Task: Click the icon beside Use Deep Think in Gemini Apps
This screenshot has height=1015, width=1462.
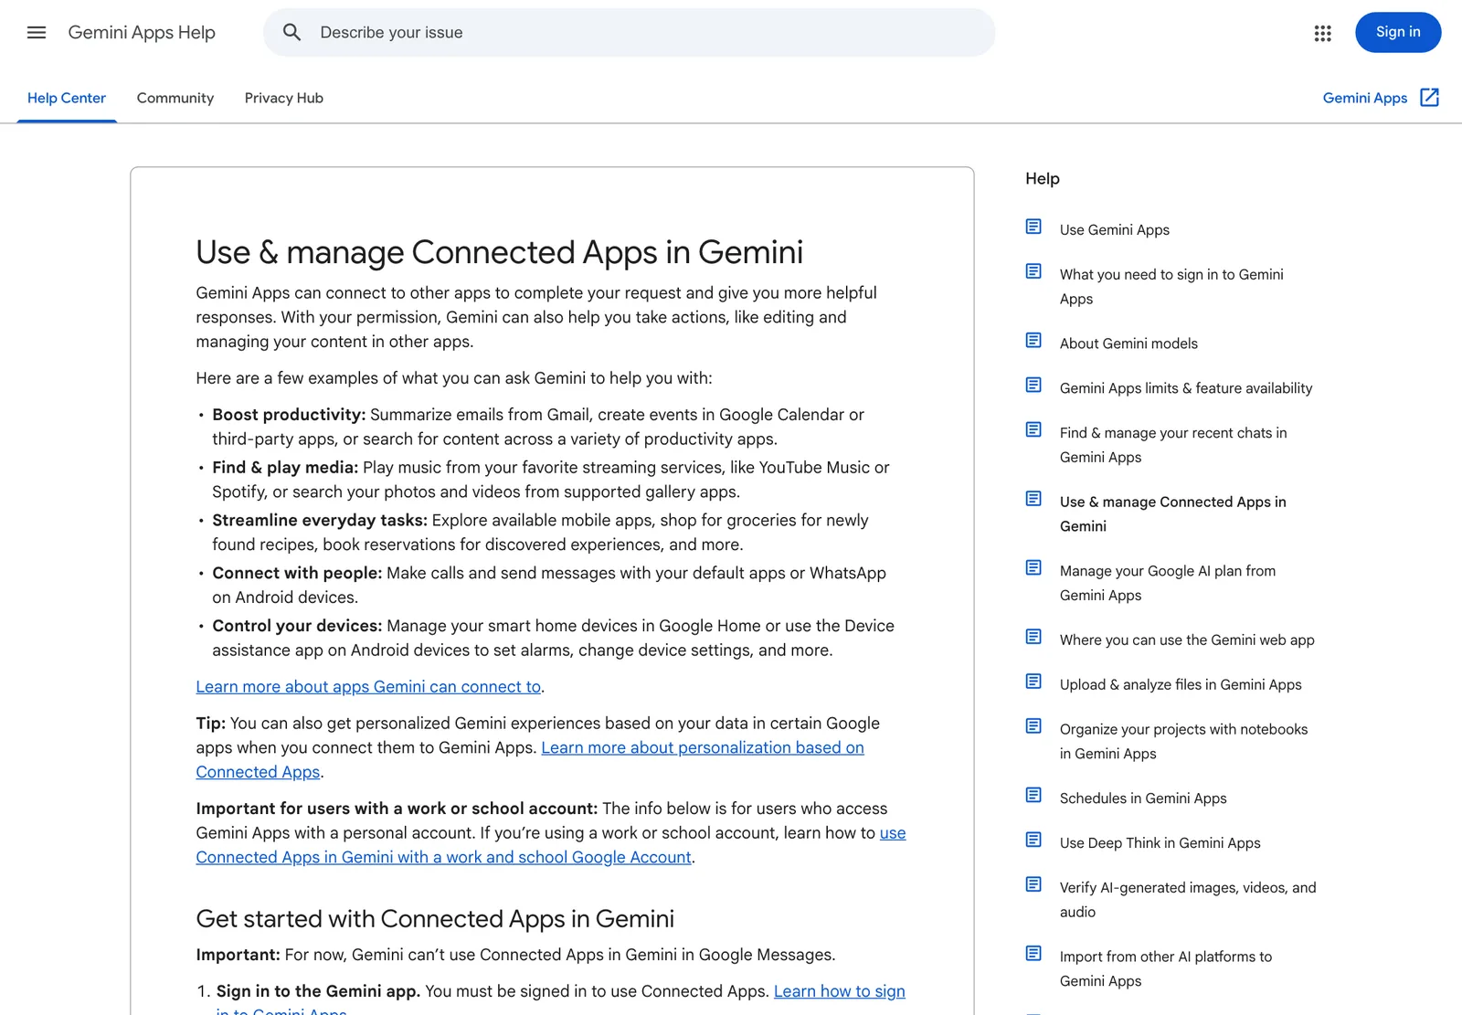Action: (1033, 840)
